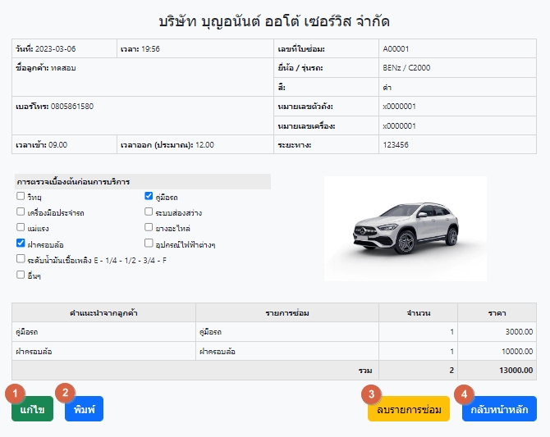Toggle the ยางอะไหล่ checkbox

tap(149, 228)
